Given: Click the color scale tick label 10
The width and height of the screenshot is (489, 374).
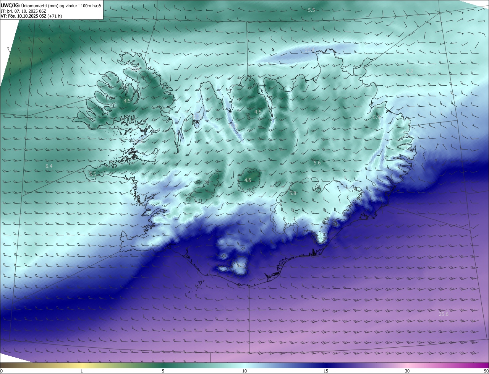Looking at the screenshot, I should click(244, 371).
